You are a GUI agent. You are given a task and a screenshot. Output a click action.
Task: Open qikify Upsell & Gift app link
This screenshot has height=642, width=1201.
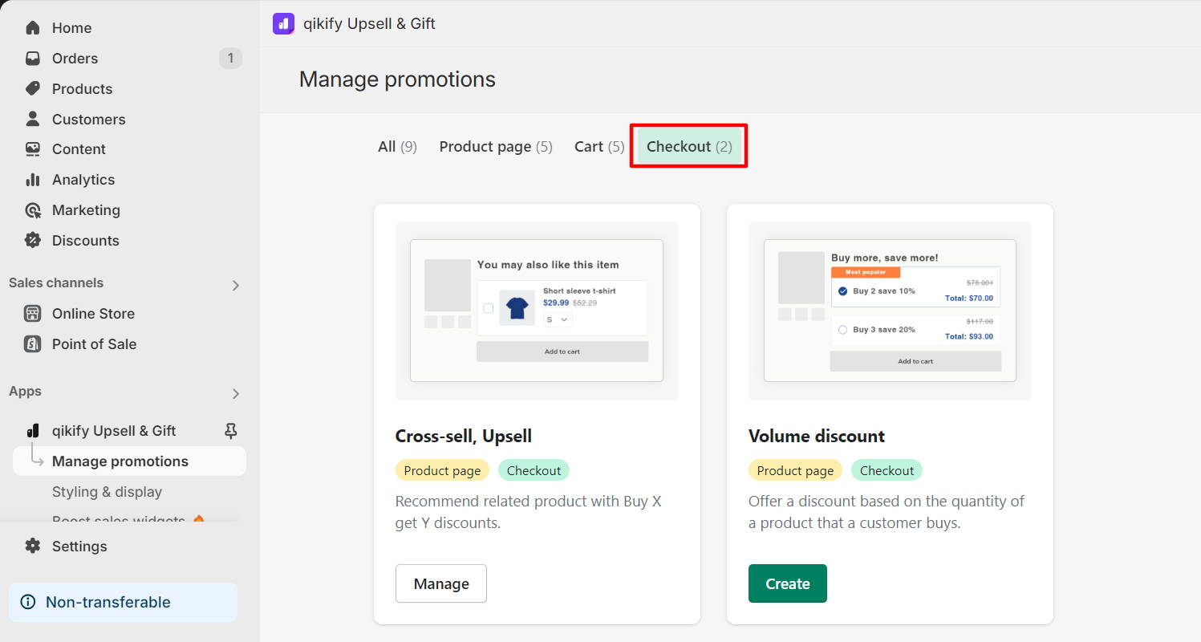[x=114, y=431]
